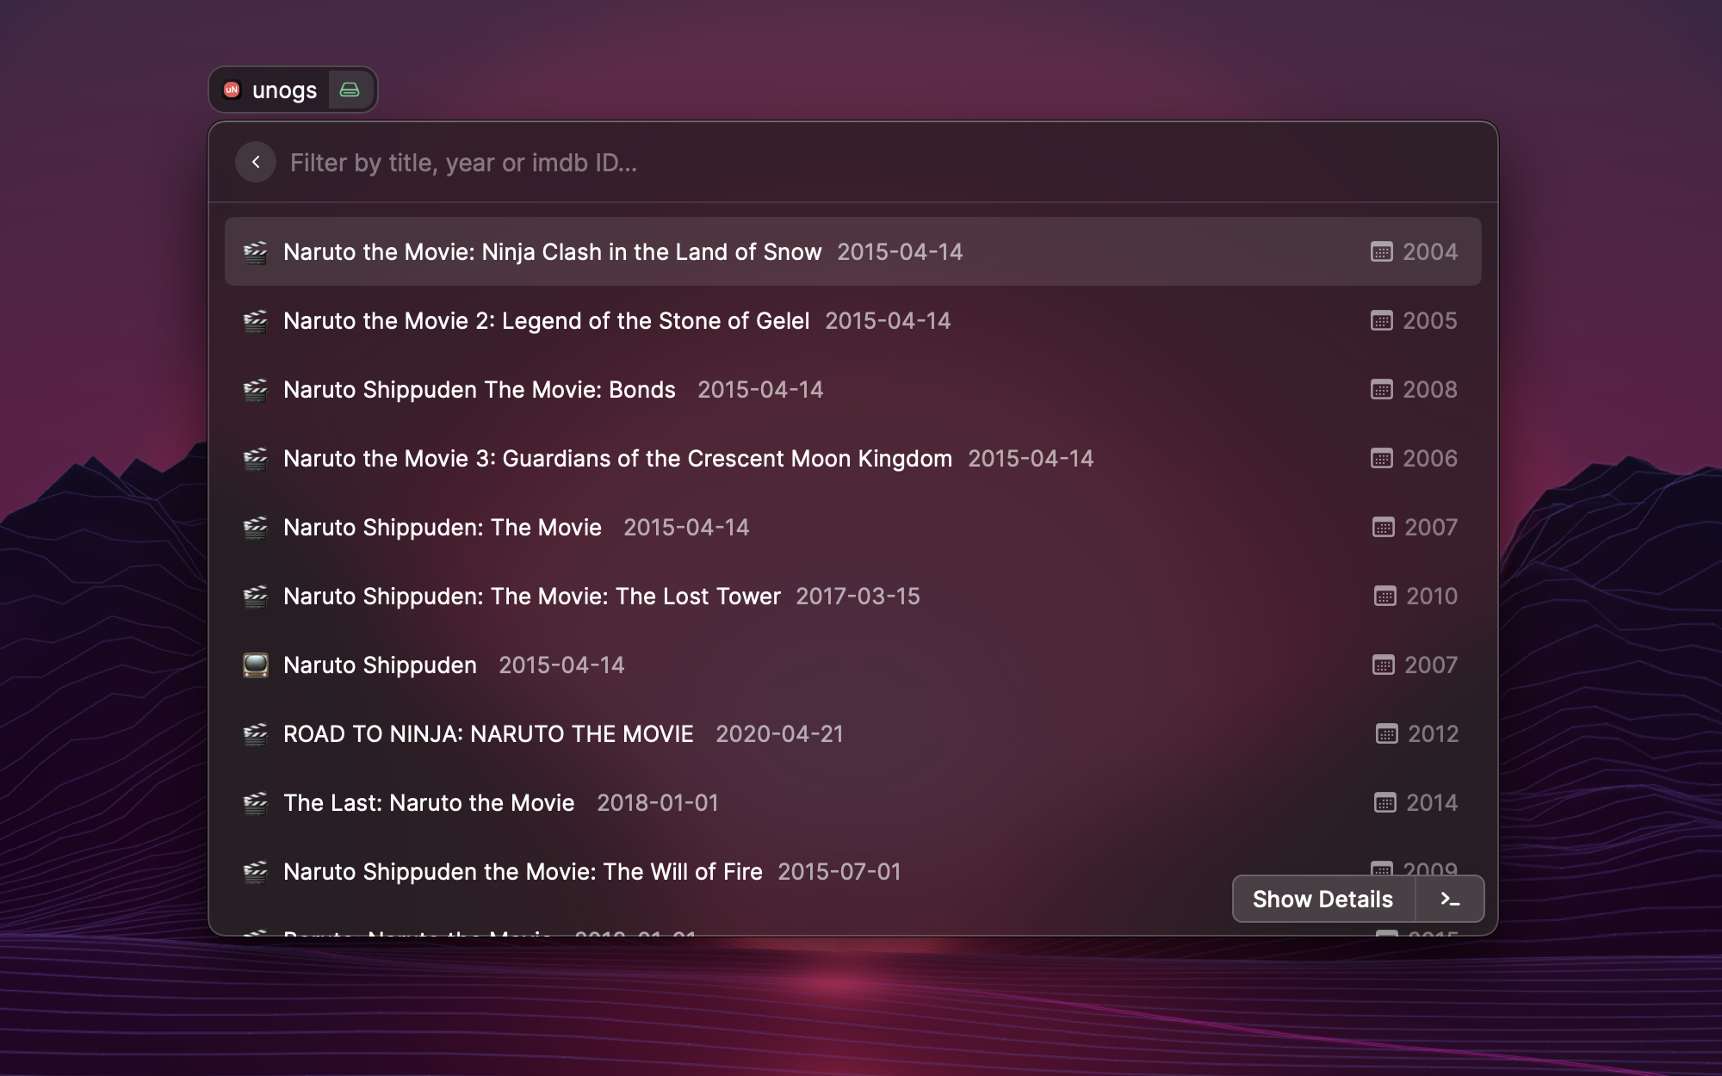Select Naruto Shippuden The Movie: Bonds

(x=480, y=390)
